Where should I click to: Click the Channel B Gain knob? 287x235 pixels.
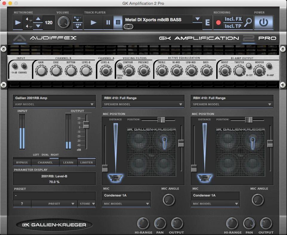click(41, 71)
